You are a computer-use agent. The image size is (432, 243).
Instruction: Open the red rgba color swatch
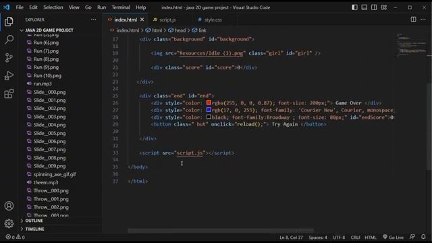click(209, 103)
